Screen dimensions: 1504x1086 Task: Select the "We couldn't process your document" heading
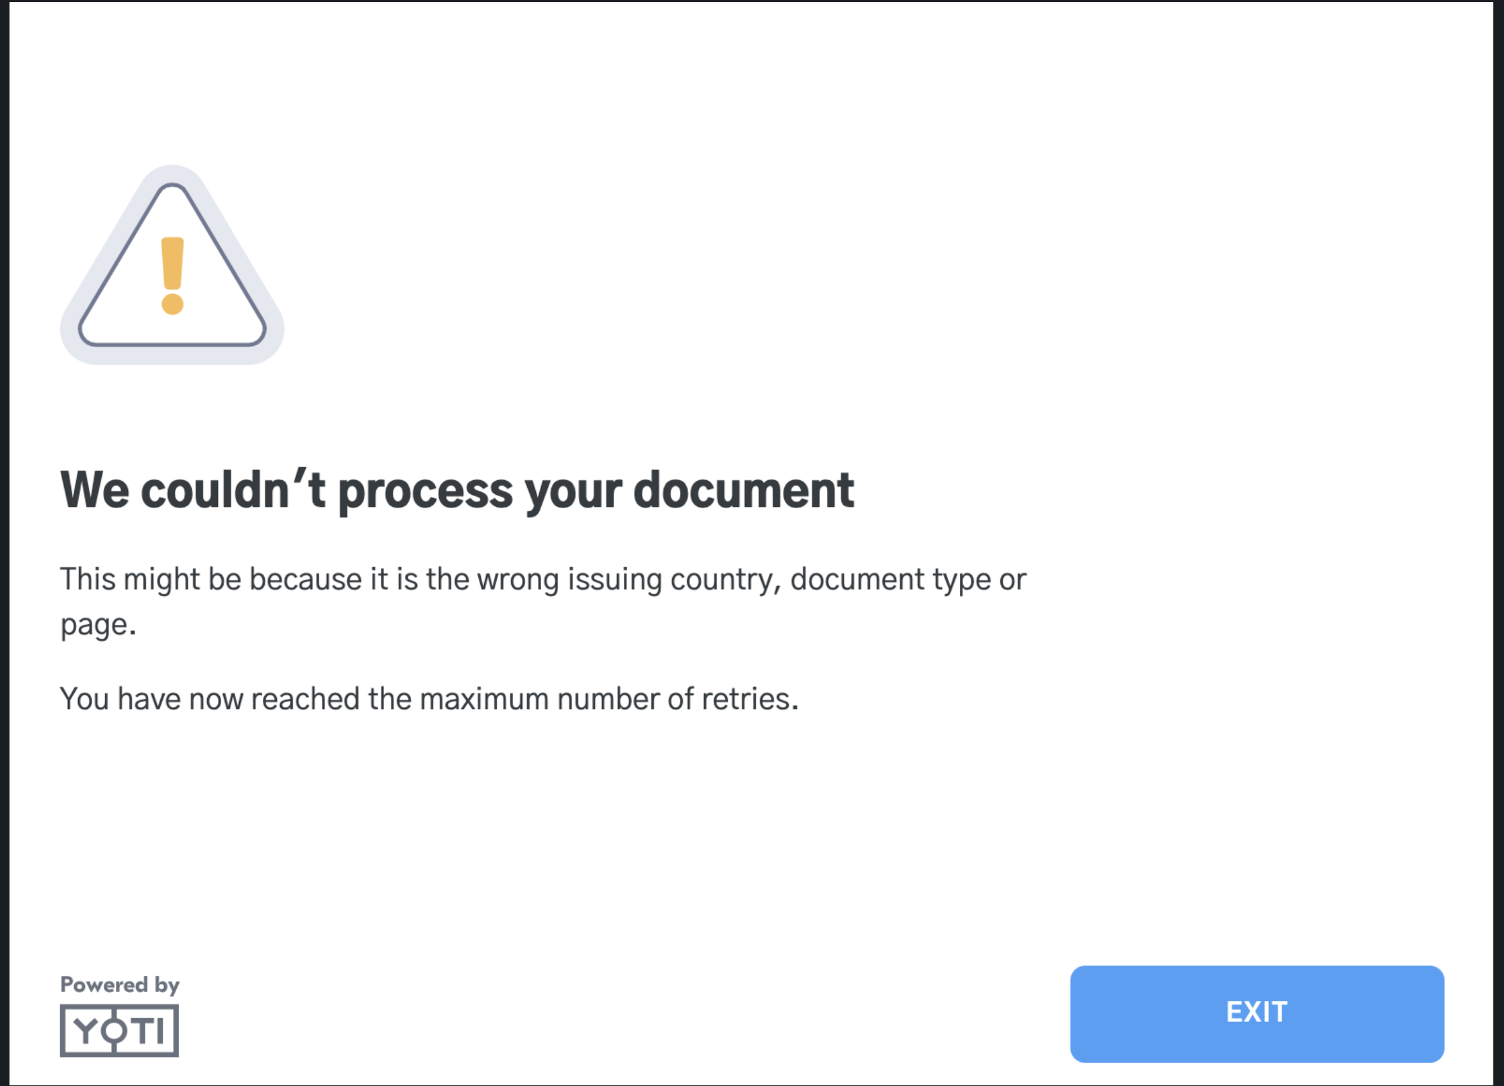(x=457, y=491)
